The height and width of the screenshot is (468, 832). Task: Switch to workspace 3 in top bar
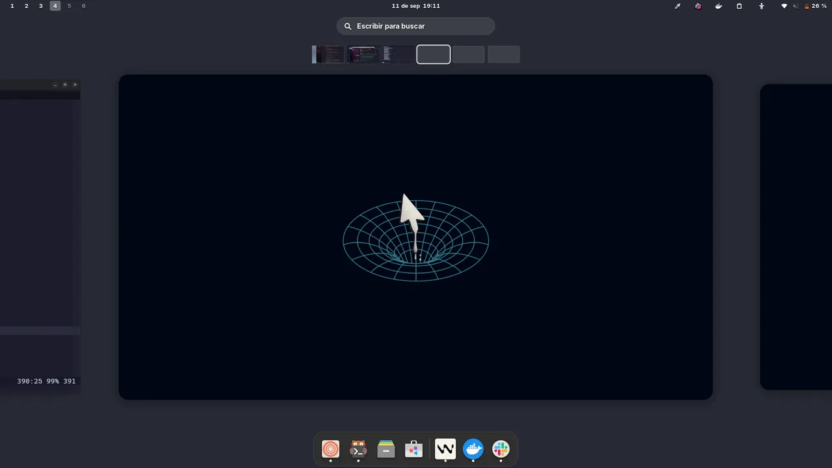click(41, 6)
